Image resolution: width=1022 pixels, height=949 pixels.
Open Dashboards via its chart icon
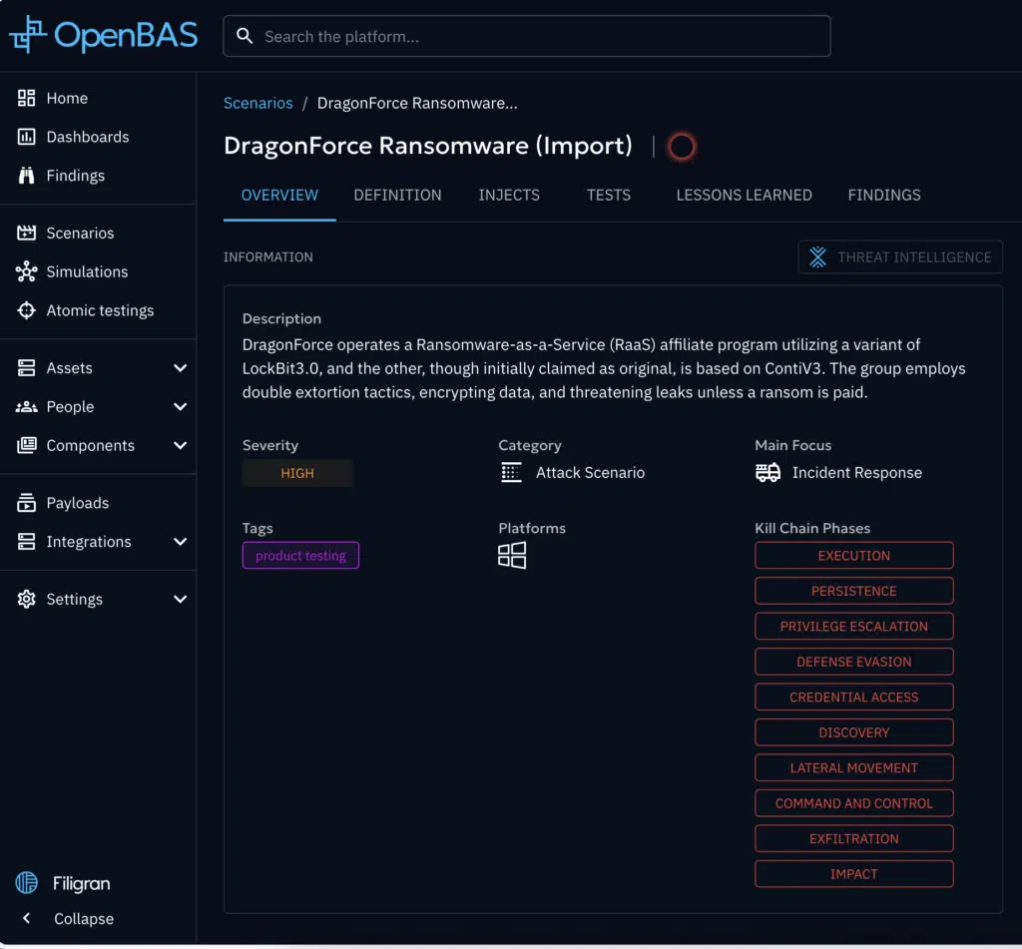click(x=27, y=137)
